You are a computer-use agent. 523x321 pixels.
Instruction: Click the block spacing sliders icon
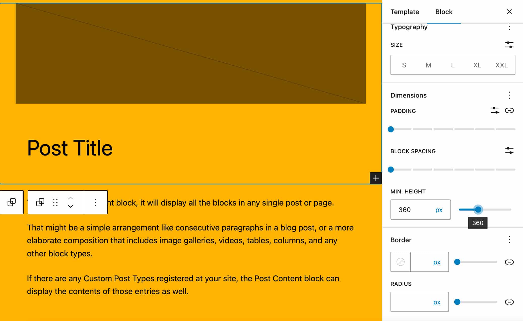tap(509, 151)
